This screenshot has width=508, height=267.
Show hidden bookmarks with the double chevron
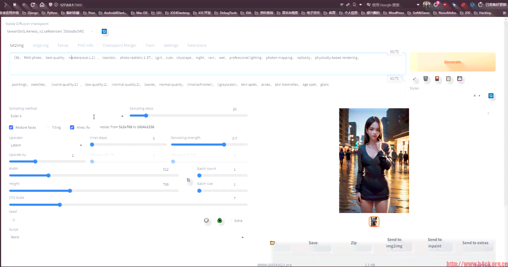[x=504, y=13]
